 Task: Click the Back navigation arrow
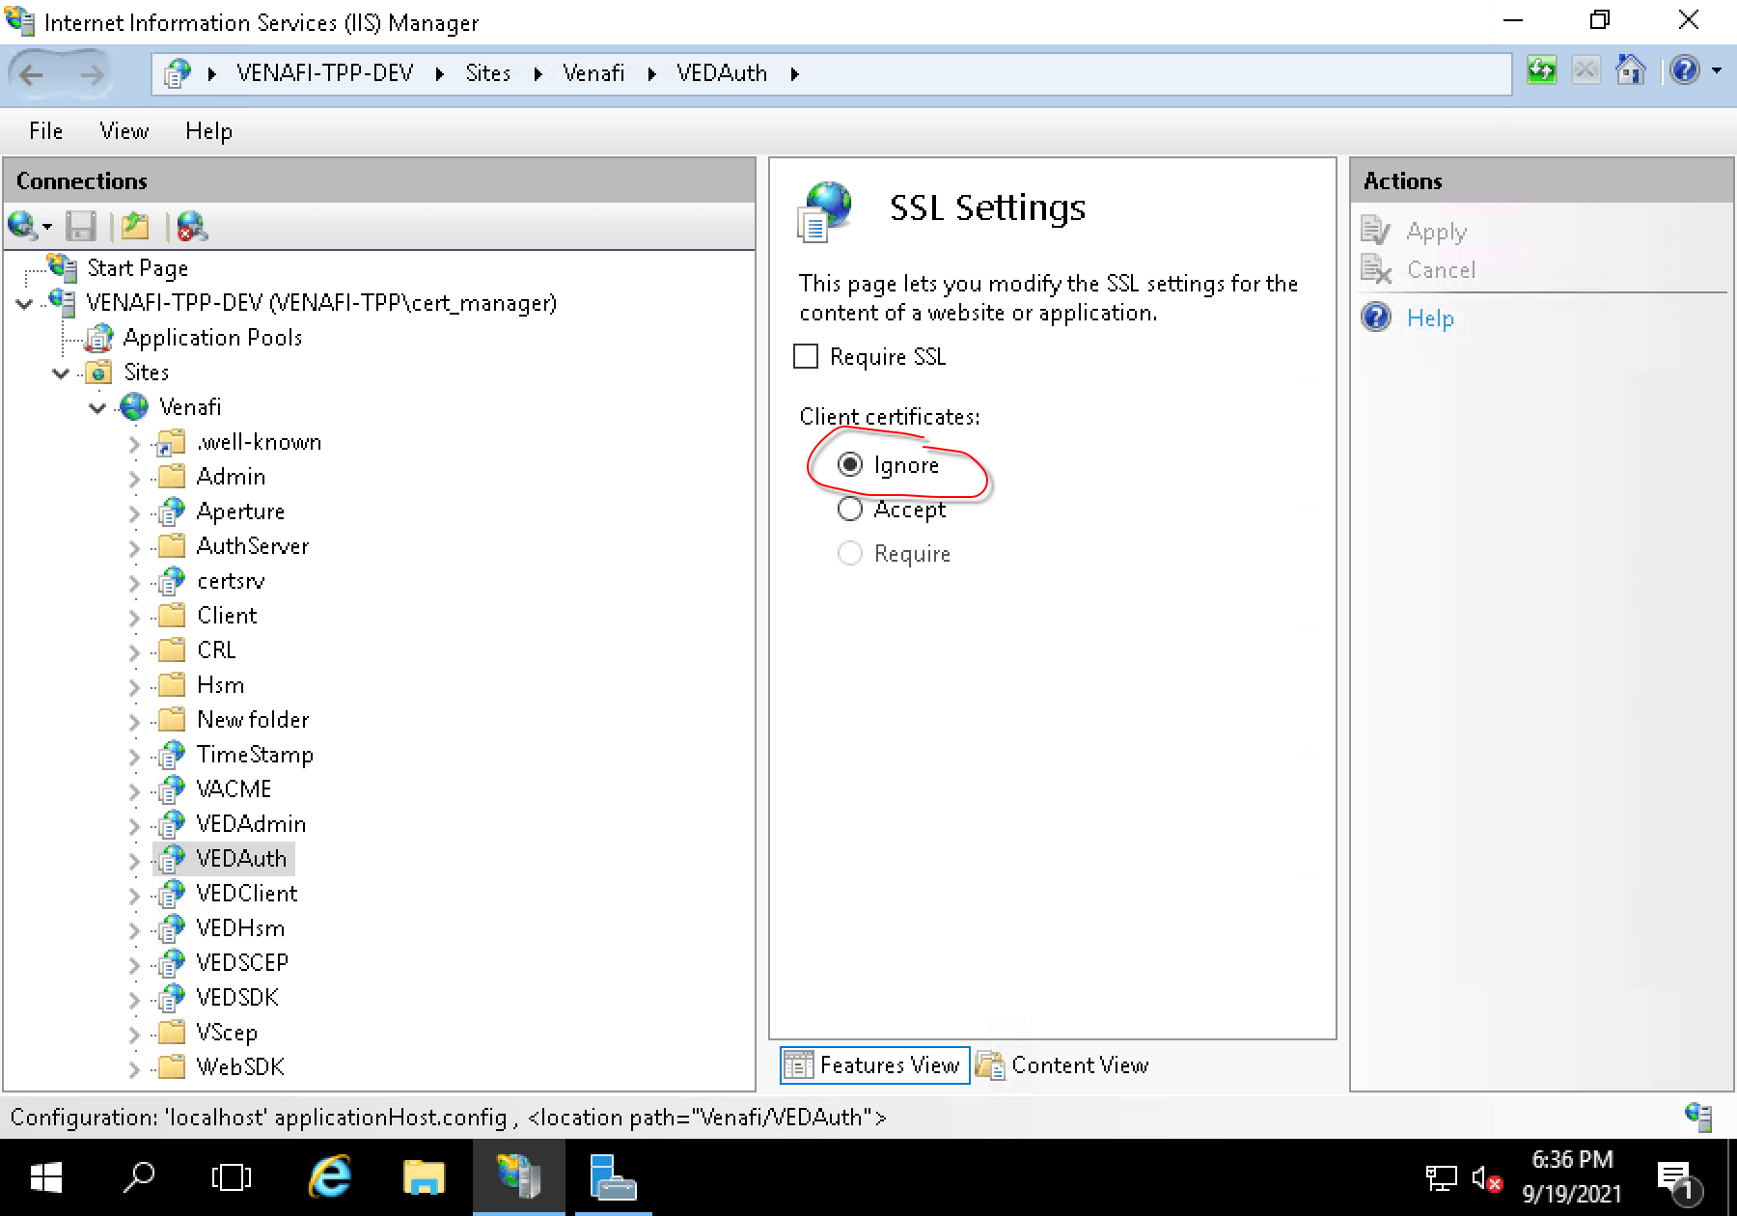(32, 74)
